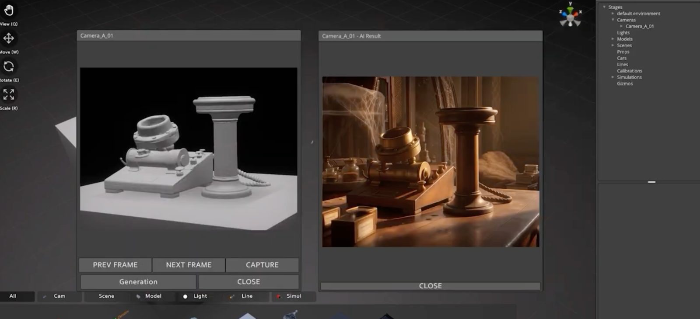Screen dimensions: 700x319
Task: Open the Simul asset tab
Action: pos(294,296)
